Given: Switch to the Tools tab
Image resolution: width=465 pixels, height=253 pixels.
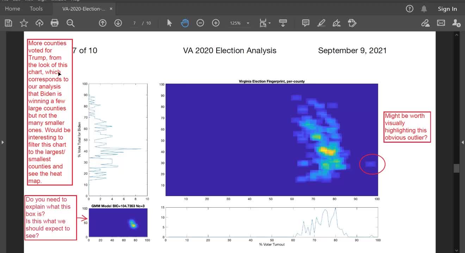Looking at the screenshot, I should [36, 8].
